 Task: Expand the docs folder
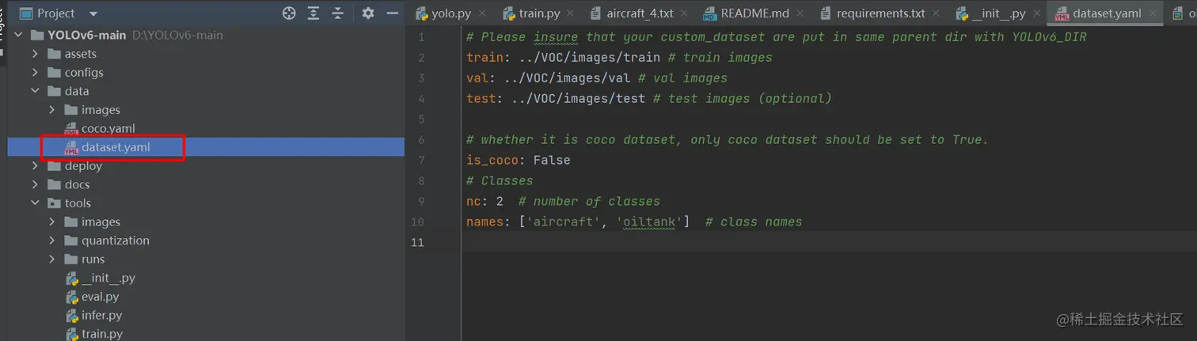pos(35,184)
